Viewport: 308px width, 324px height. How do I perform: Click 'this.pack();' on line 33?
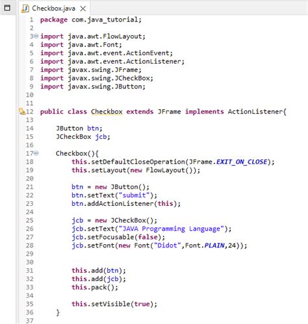tap(95, 288)
